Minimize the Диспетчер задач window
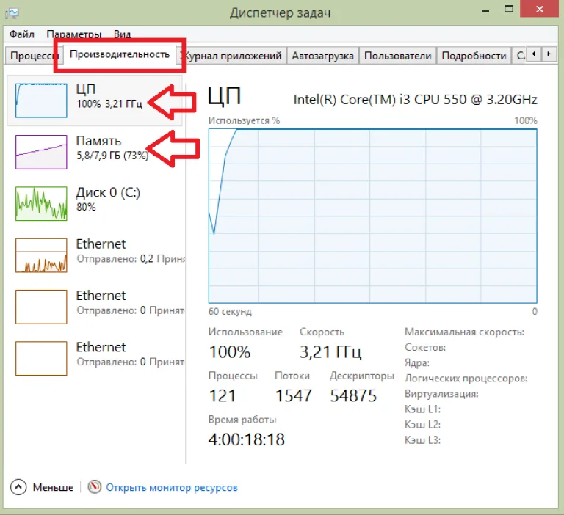The width and height of the screenshot is (564, 515). click(x=485, y=10)
